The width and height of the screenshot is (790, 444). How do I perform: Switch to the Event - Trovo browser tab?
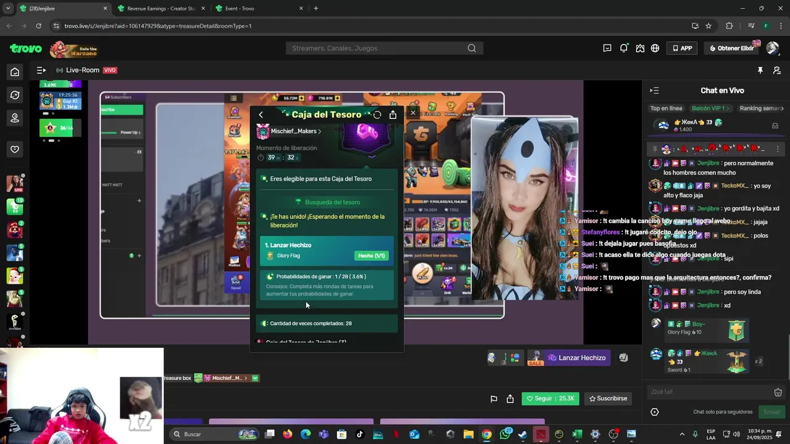tap(258, 9)
